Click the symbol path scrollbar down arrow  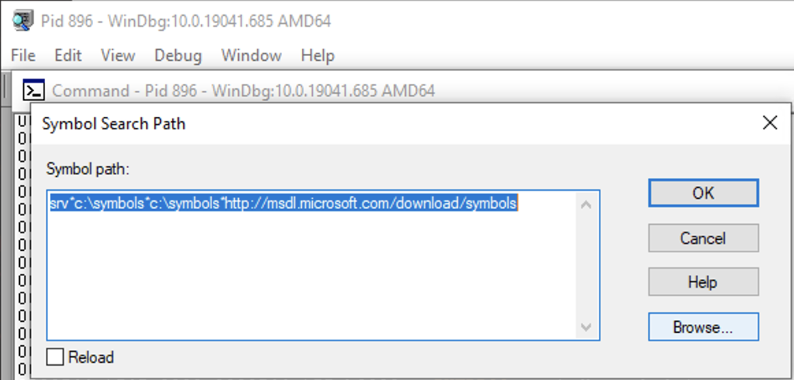pyautogui.click(x=587, y=327)
